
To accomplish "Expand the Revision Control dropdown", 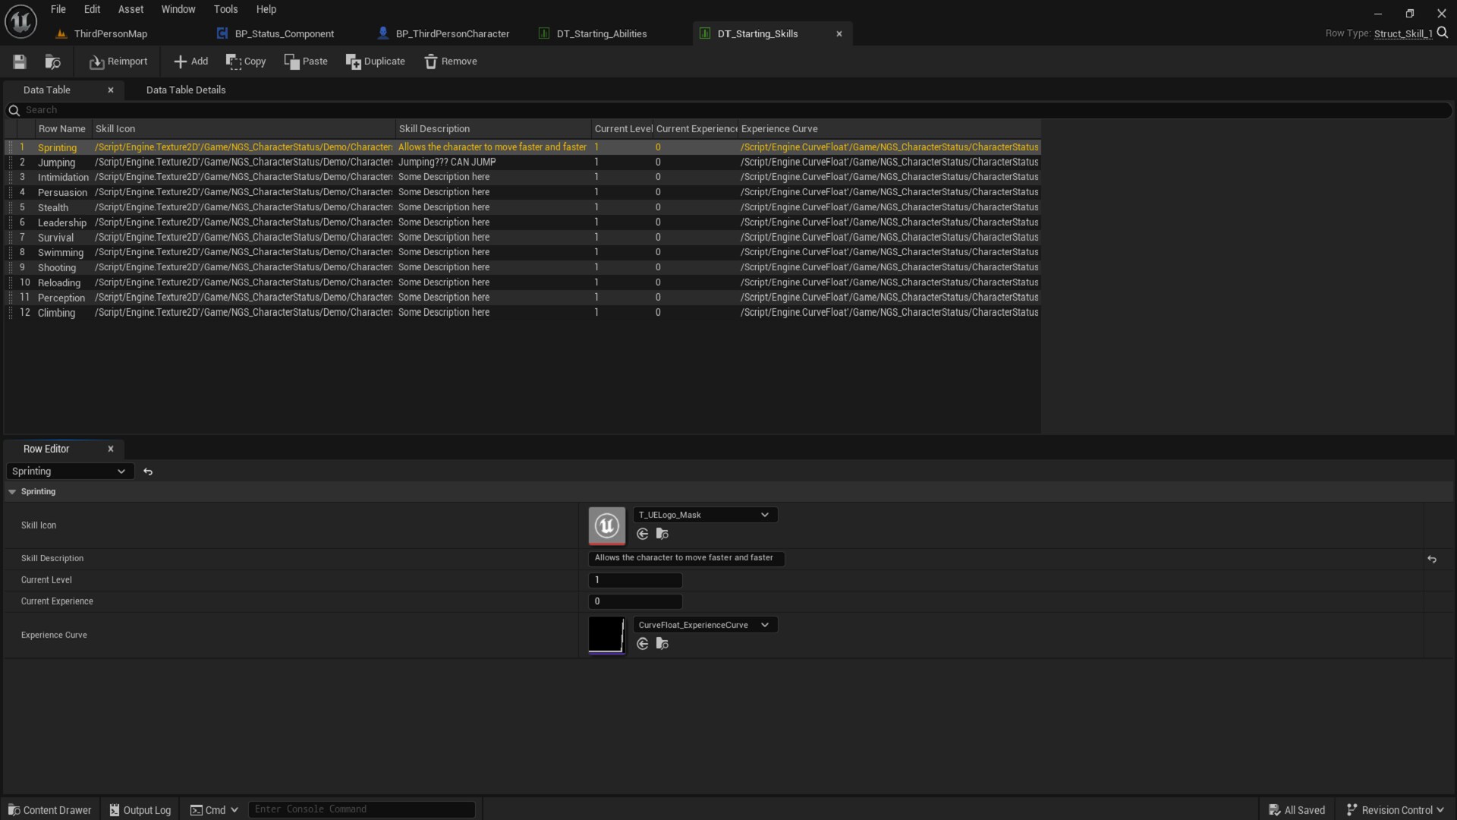I will 1395,809.
